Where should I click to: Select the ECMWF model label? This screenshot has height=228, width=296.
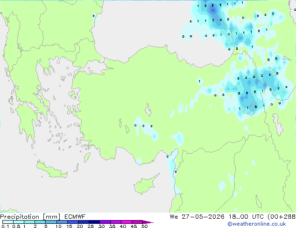[75, 217]
